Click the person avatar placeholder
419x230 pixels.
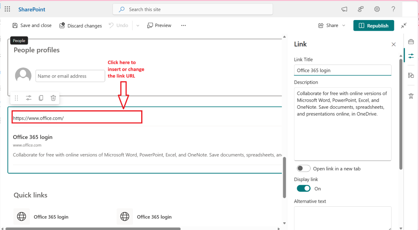click(23, 76)
